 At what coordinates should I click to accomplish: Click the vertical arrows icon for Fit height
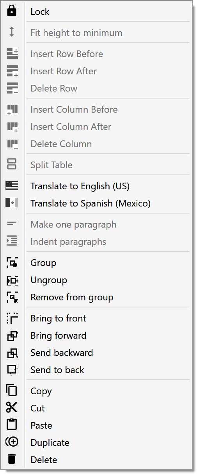[x=12, y=32]
